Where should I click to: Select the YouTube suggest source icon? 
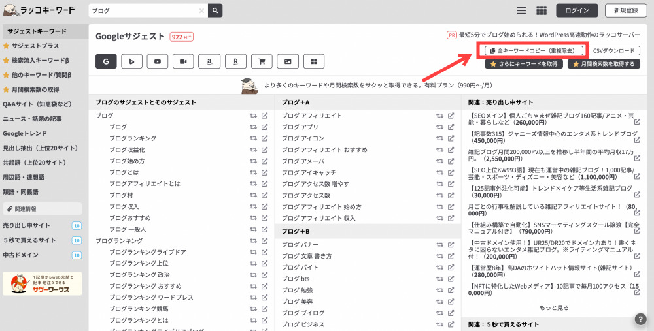(x=158, y=61)
